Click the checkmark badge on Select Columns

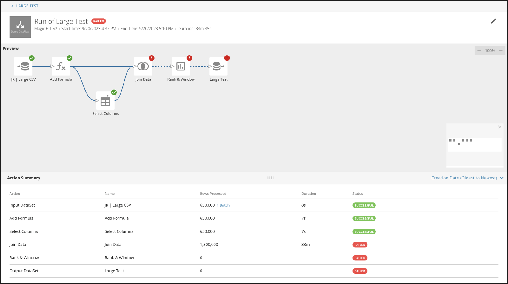[x=114, y=92]
